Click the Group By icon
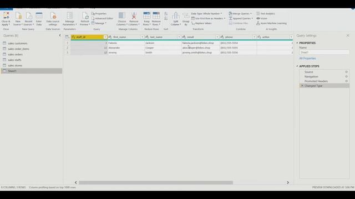 [186, 16]
